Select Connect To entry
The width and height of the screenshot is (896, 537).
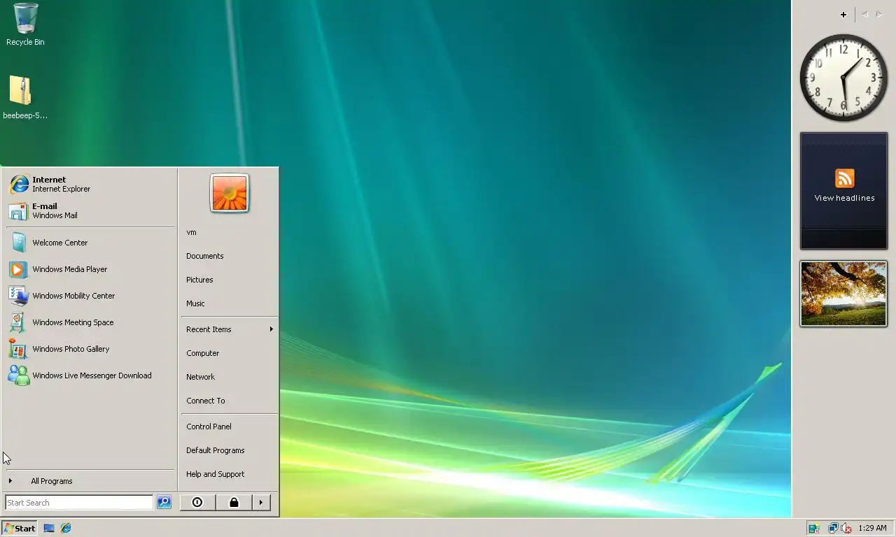[229, 401]
